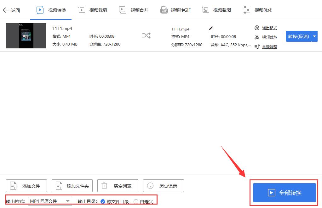Open 历史记录 via the clock icon
The height and width of the screenshot is (208, 322).
pyautogui.click(x=150, y=185)
